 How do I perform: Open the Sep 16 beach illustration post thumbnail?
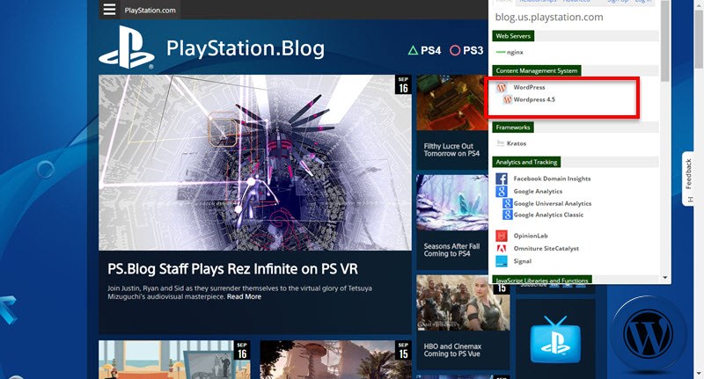click(x=174, y=360)
